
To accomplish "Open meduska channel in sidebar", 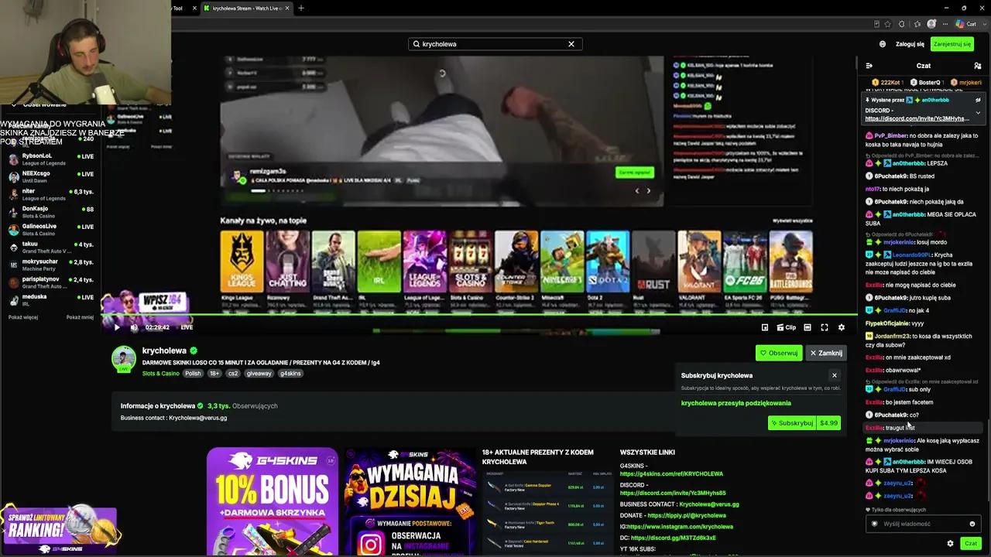I will tap(51, 300).
